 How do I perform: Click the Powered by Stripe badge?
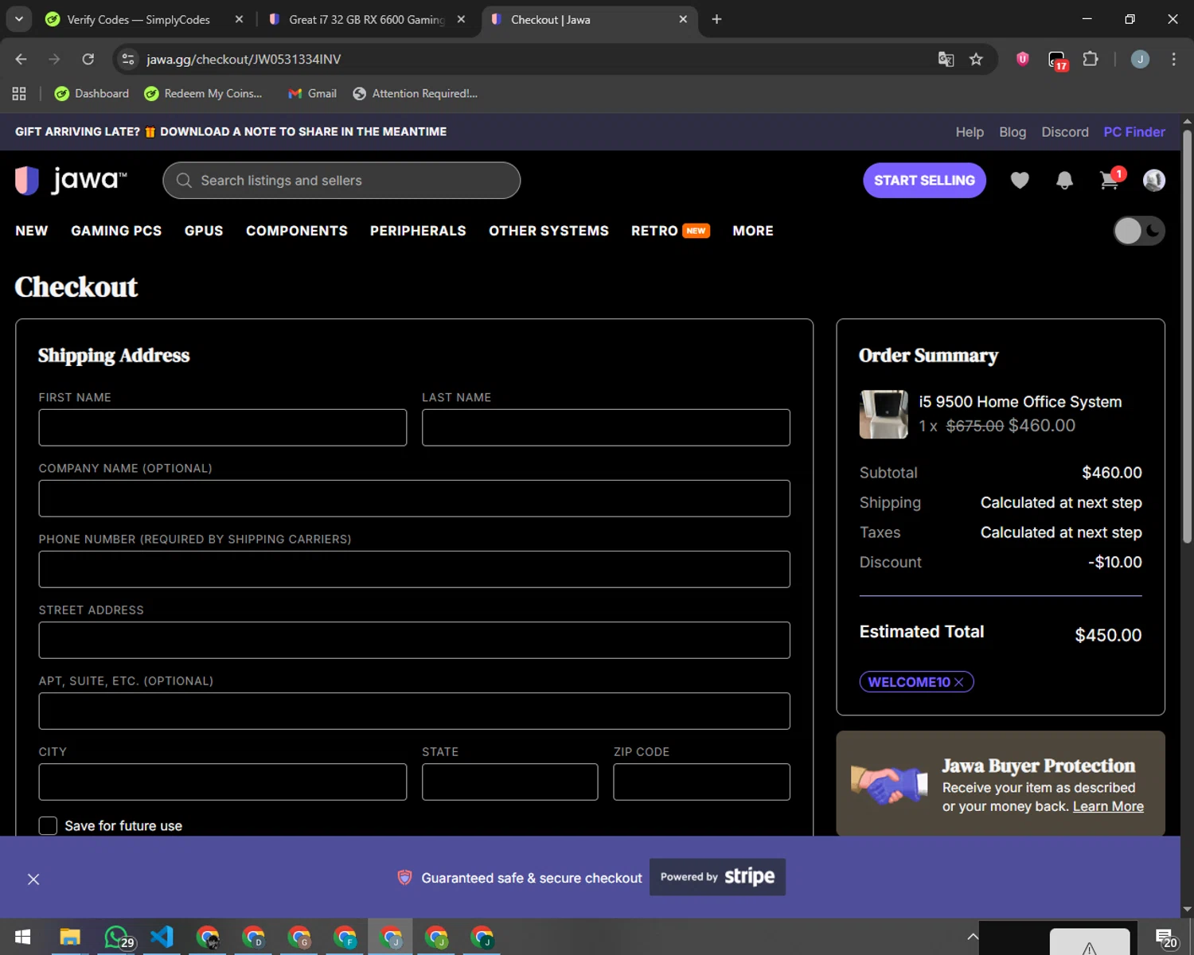coord(717,877)
